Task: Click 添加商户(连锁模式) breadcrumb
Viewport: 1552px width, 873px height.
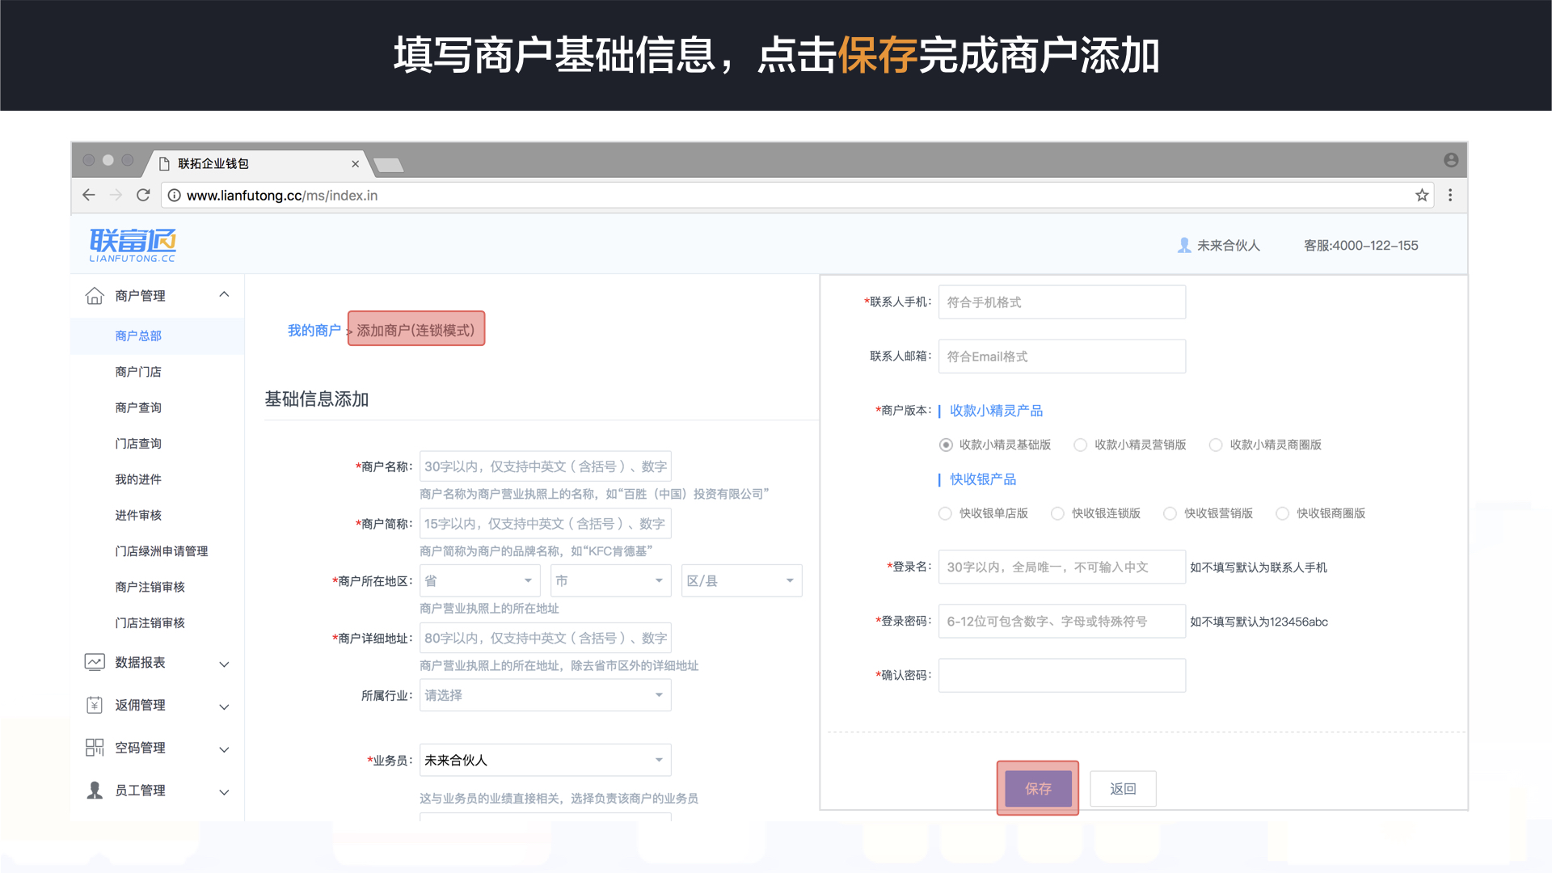Action: [x=415, y=330]
